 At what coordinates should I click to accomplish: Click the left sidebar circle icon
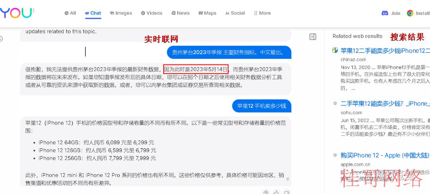point(1,39)
